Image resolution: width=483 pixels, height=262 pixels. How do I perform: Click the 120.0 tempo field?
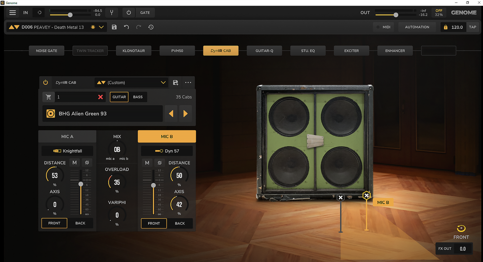[x=457, y=27]
